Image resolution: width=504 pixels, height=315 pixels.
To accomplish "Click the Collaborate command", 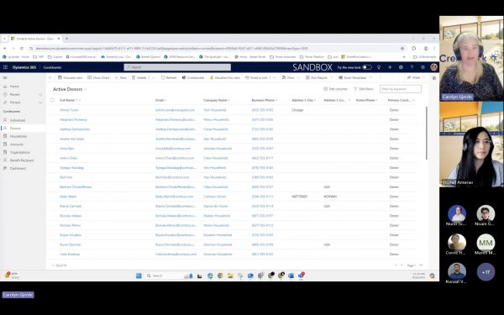I will pos(193,78).
